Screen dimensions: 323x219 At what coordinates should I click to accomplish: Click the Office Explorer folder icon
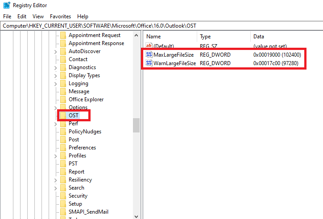pyautogui.click(x=63, y=99)
